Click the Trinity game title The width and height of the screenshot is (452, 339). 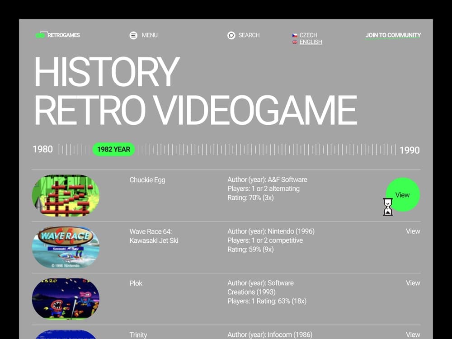138,335
